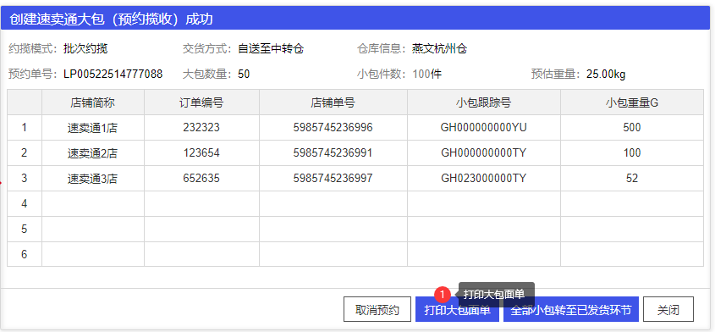Screen dimensions: 715x332
Task: Select tracking number GH000000000YU
Action: [484, 127]
